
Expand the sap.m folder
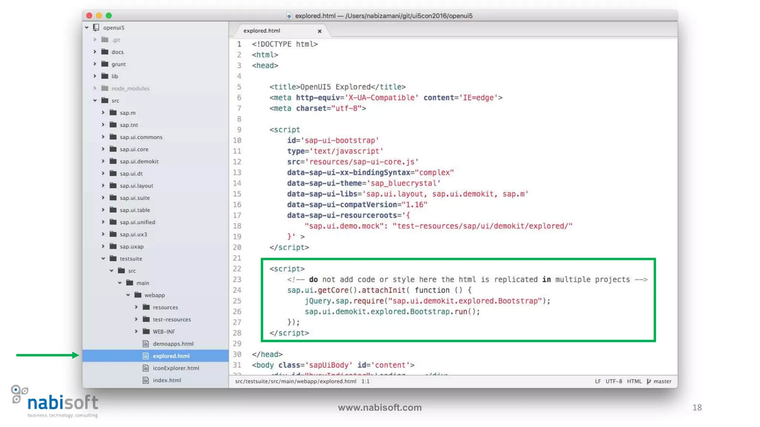pos(103,113)
